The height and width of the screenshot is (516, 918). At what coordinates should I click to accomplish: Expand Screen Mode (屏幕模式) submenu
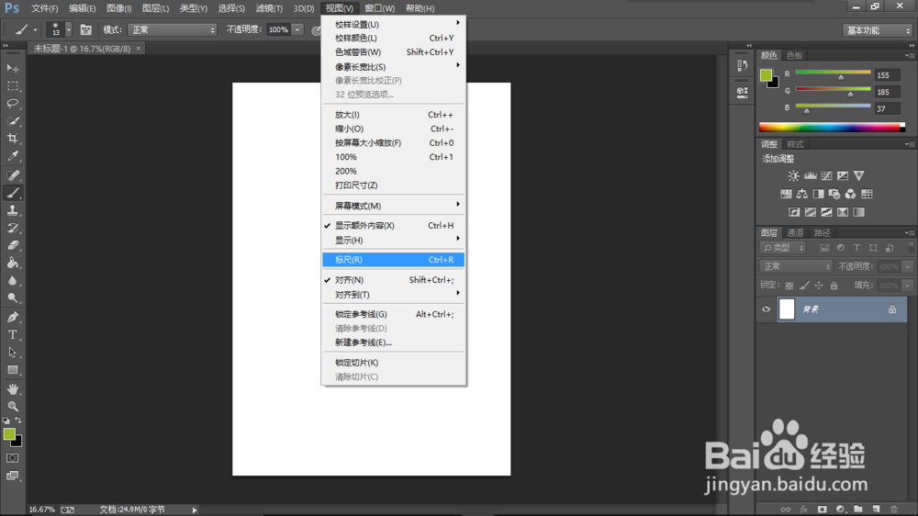[394, 206]
